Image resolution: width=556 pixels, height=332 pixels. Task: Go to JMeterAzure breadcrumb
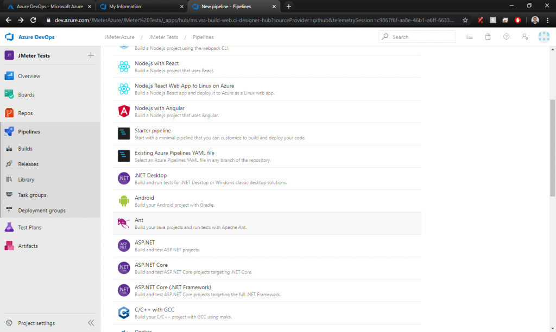click(x=119, y=37)
